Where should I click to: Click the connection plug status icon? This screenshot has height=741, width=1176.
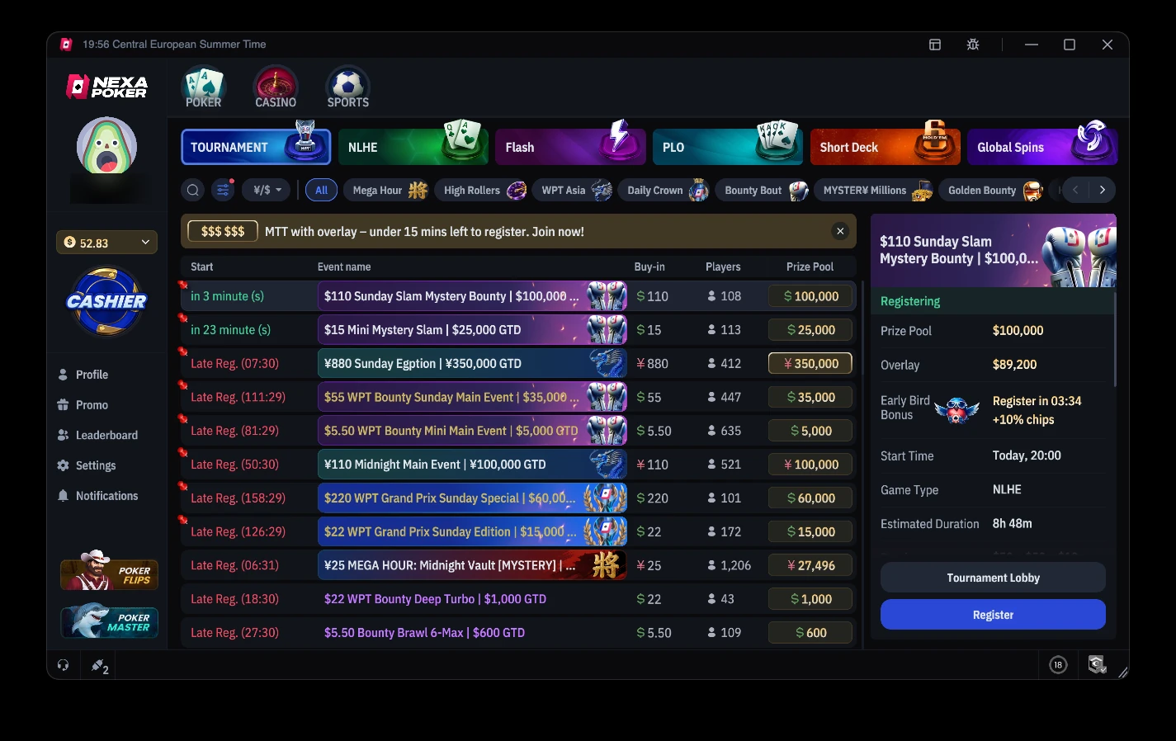(100, 666)
